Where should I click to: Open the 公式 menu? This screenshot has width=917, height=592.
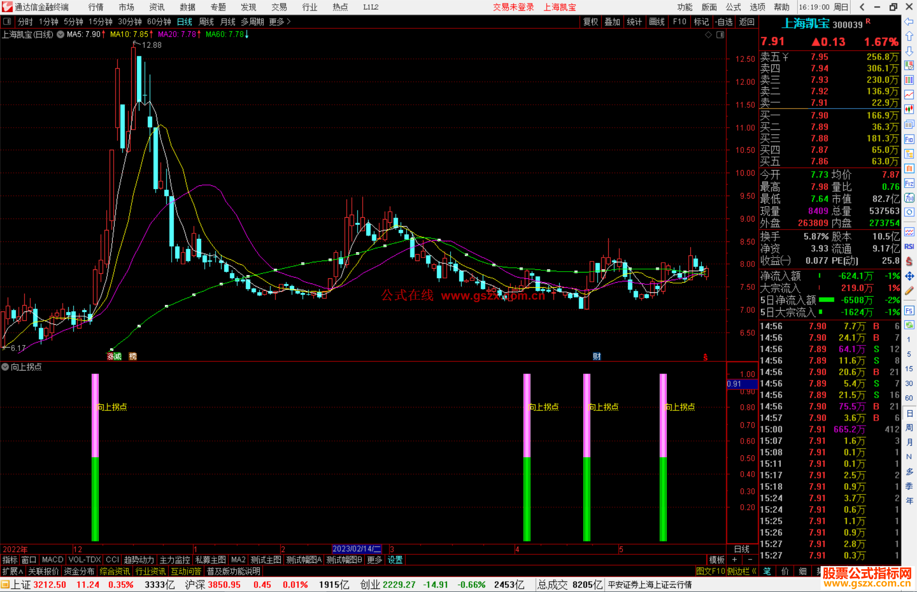pyautogui.click(x=733, y=7)
